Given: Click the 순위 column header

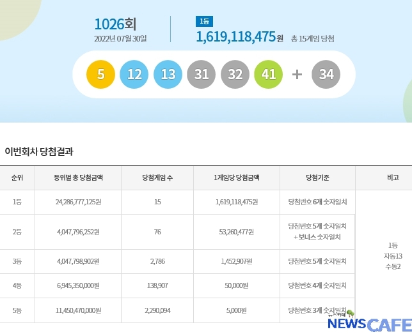Looking at the screenshot, I should [x=17, y=178].
